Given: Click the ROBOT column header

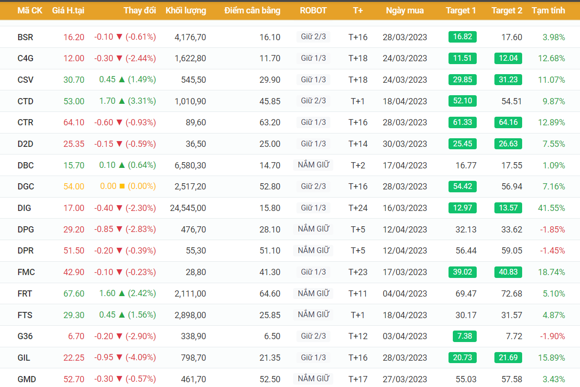Looking at the screenshot, I should 313,10.
